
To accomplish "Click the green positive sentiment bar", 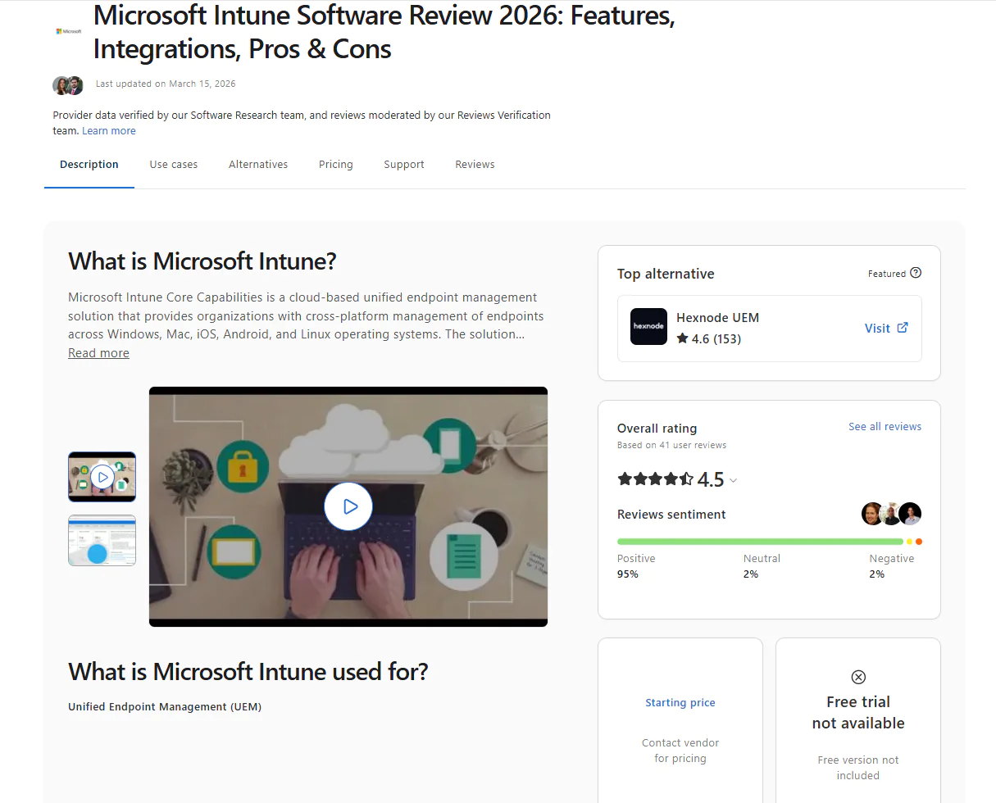I will click(760, 542).
